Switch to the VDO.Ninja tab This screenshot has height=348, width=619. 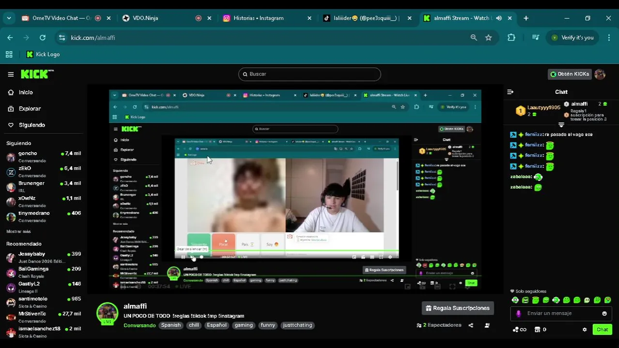tap(166, 18)
